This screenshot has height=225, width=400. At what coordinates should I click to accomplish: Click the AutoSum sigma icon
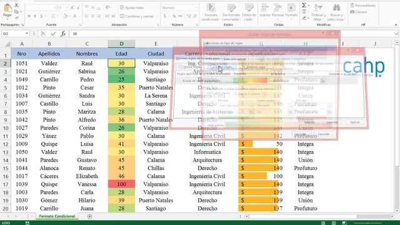pos(304,5)
